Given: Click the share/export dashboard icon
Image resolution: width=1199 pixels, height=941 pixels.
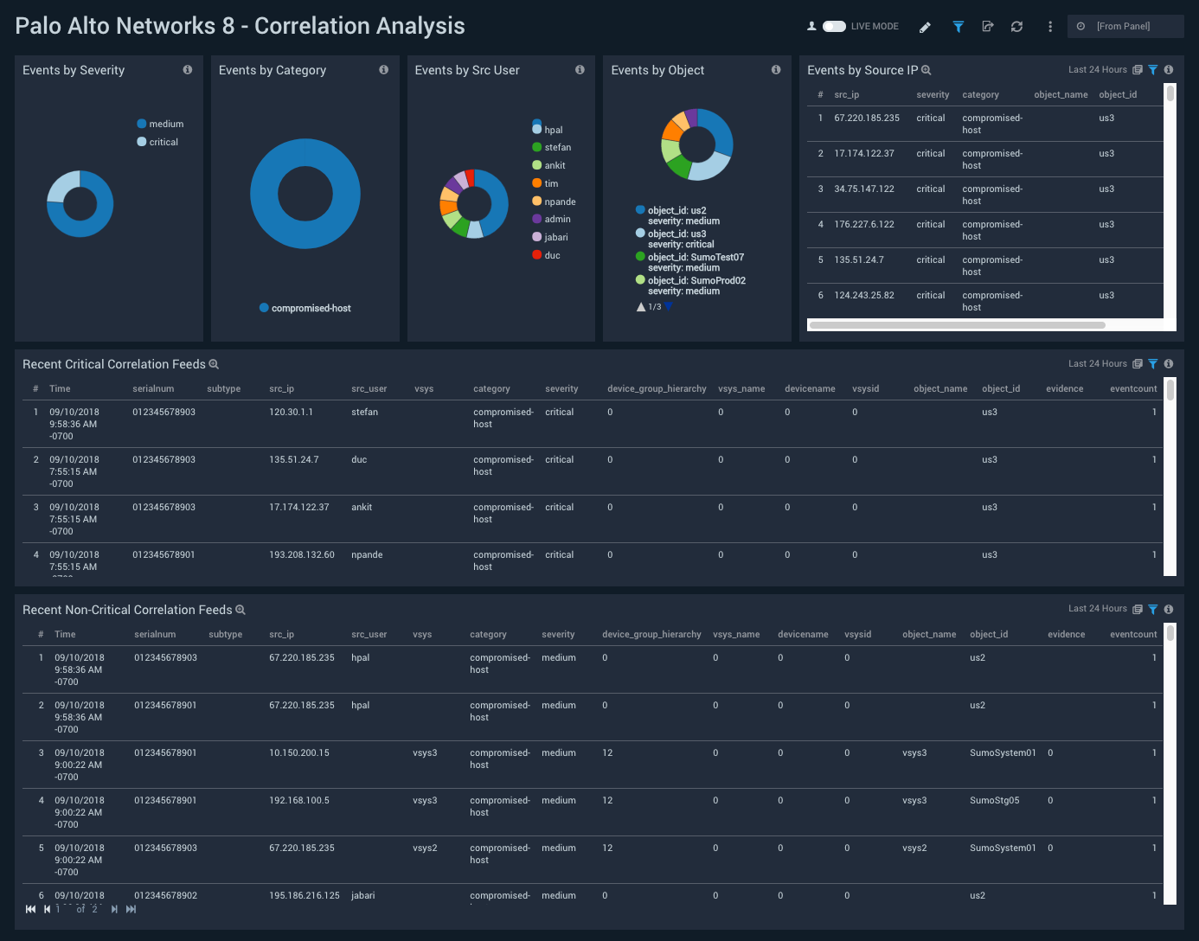Looking at the screenshot, I should [x=988, y=27].
